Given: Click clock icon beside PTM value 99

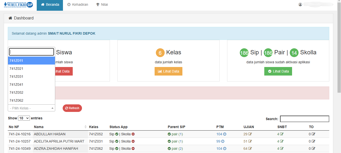Looking at the screenshot, I should click(x=223, y=141).
